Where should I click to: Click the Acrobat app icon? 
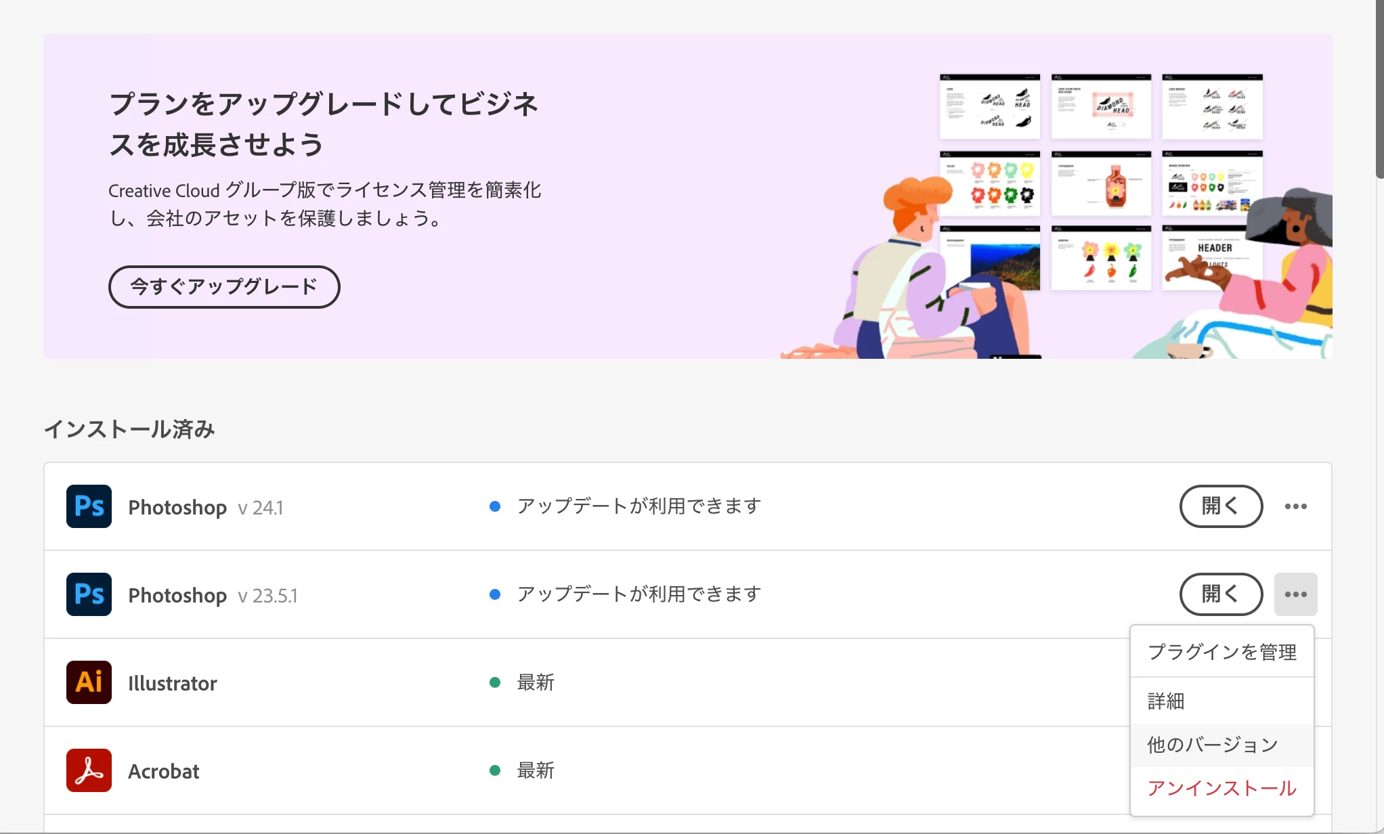point(89,770)
